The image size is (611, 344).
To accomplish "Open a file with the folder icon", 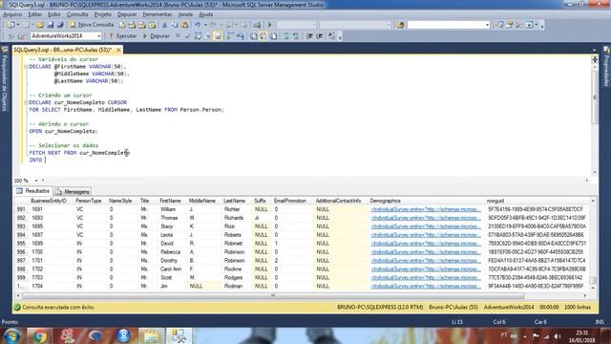I will [40, 25].
